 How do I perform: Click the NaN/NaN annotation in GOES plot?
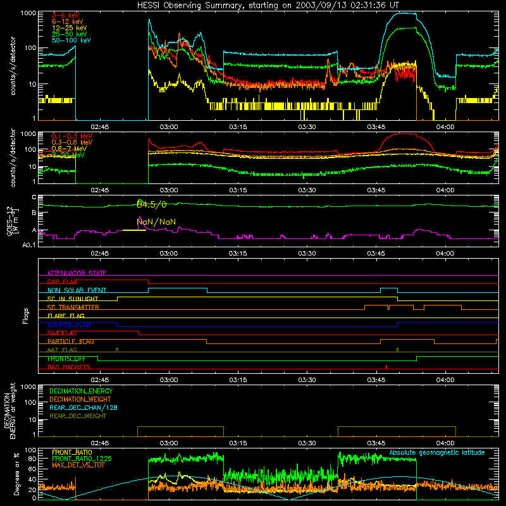156,222
